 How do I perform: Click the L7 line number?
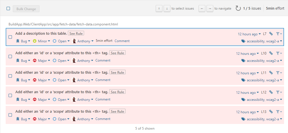(265, 34)
